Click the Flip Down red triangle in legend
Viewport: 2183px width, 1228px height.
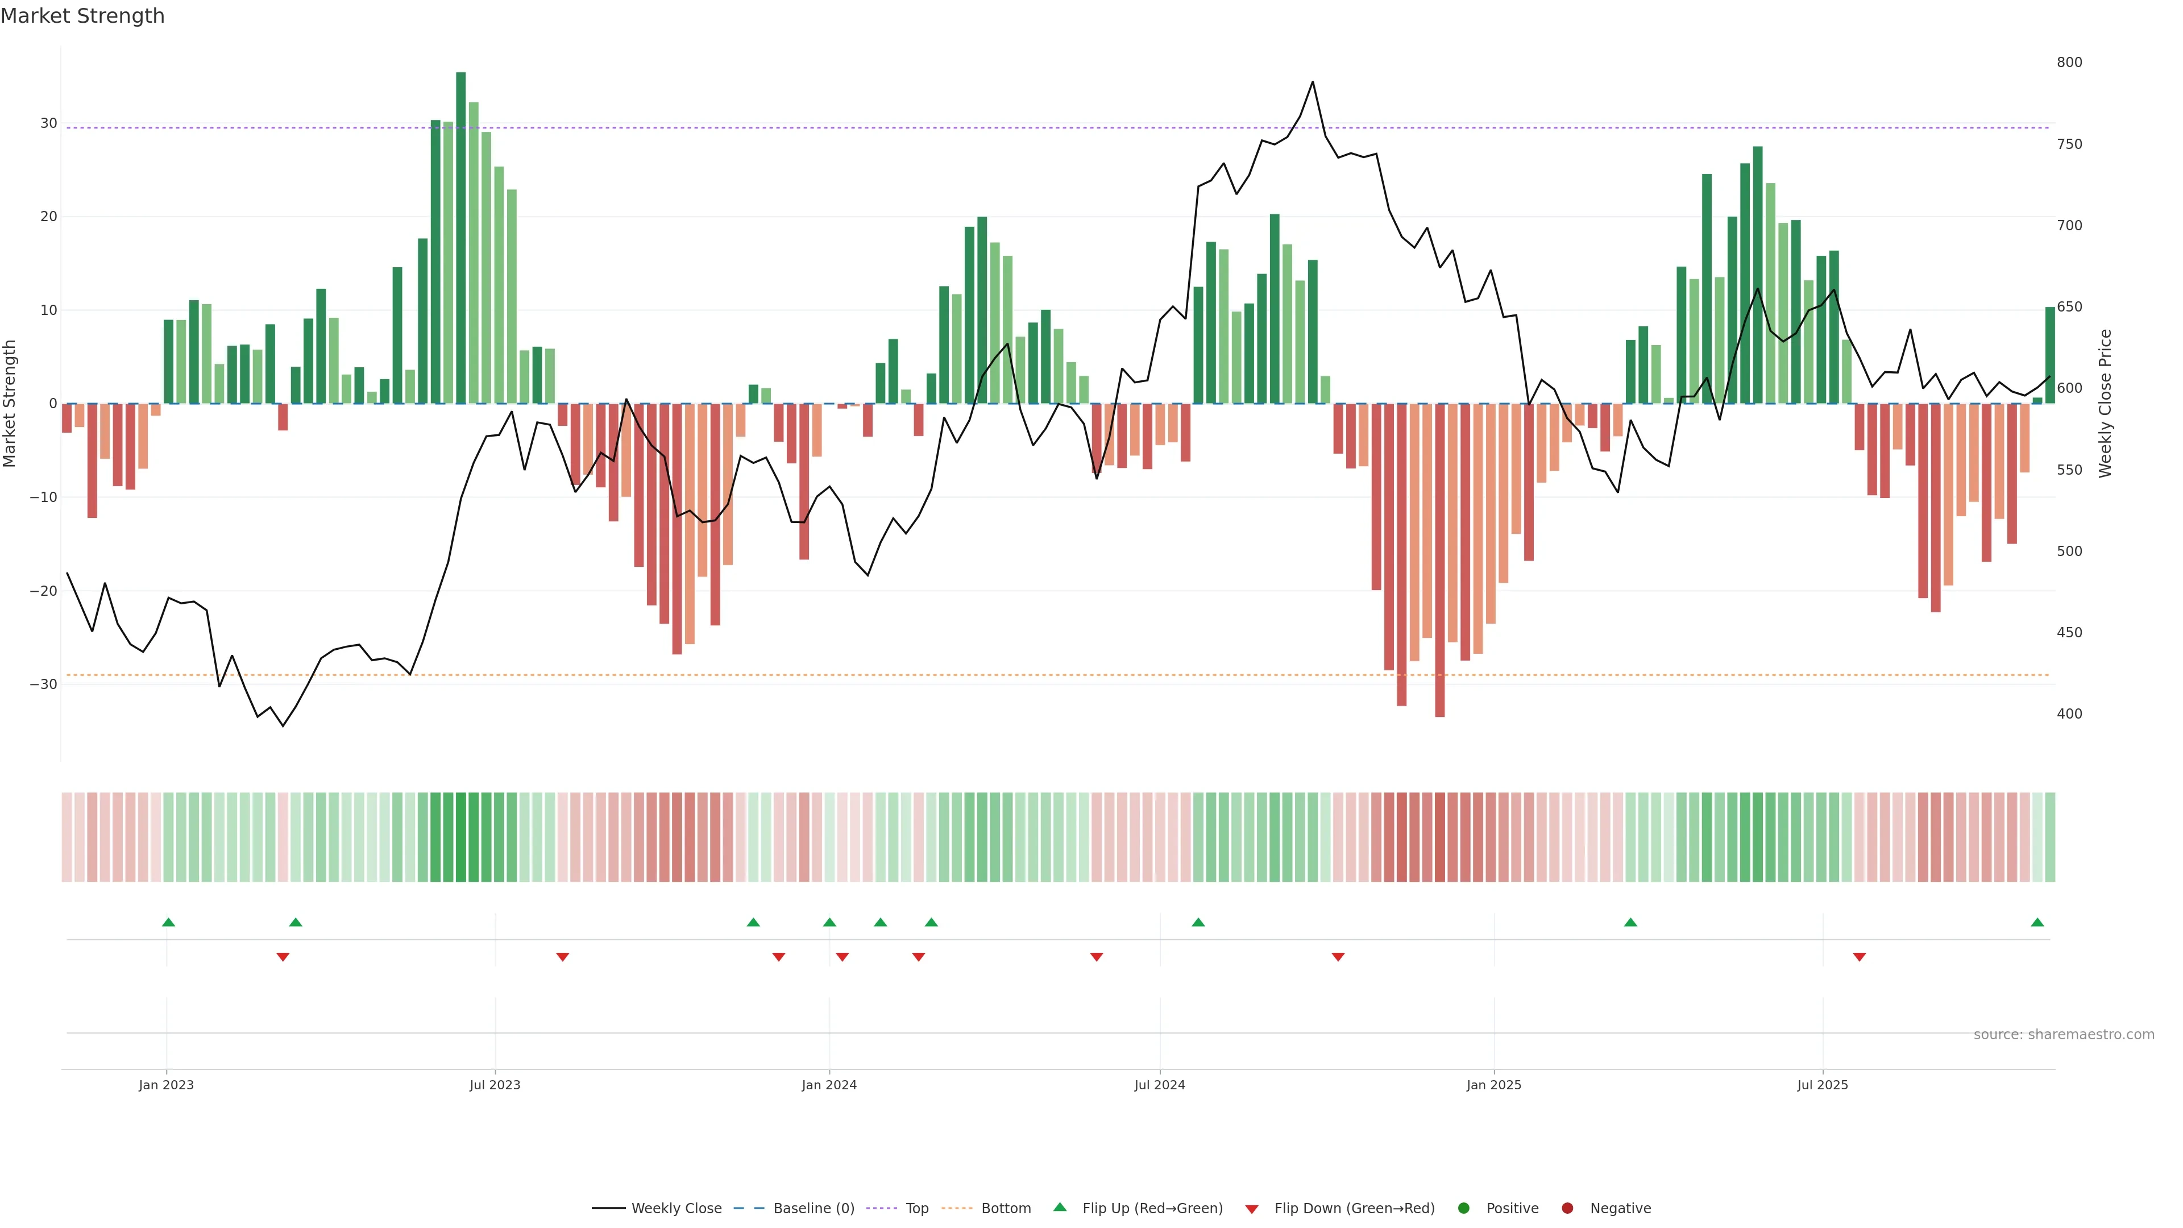(1252, 1209)
